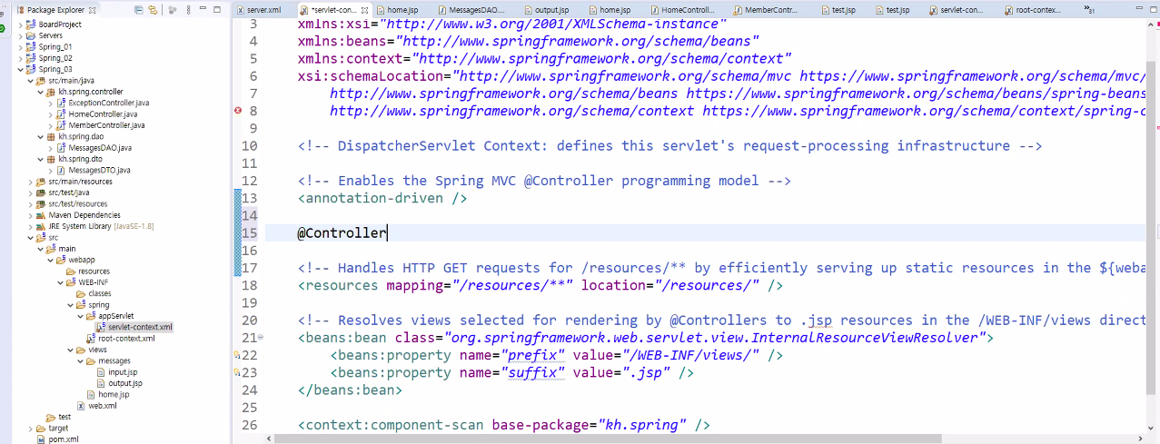Collapse the kh.spring.dto package

40,159
